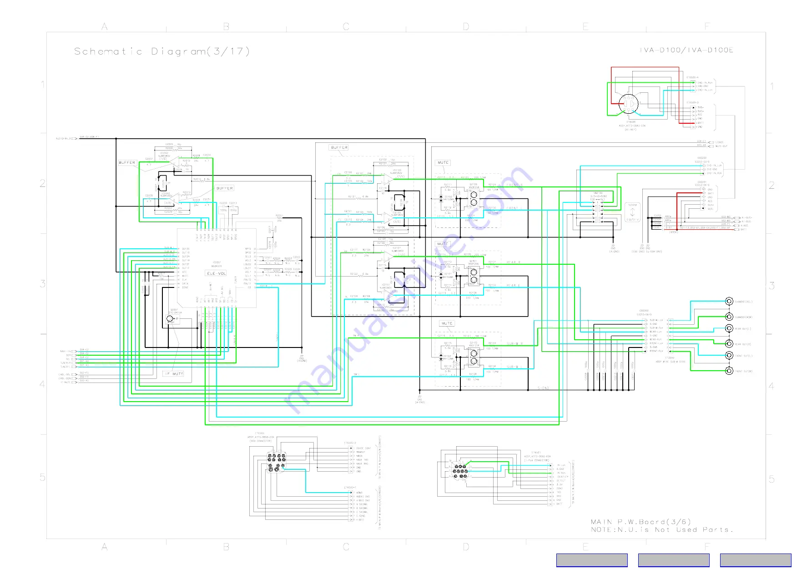The width and height of the screenshot is (812, 574).
Task: Click the Q2100 mute transistor package
Action: pyautogui.click(x=474, y=198)
